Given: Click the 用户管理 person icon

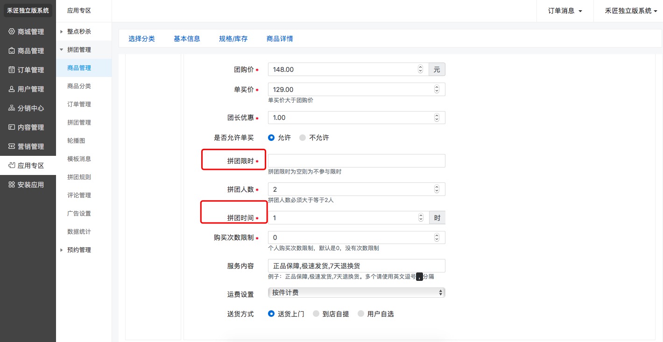Looking at the screenshot, I should click(12, 89).
